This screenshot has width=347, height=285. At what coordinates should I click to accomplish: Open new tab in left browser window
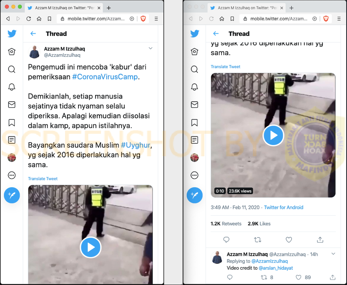pyautogui.click(x=109, y=8)
